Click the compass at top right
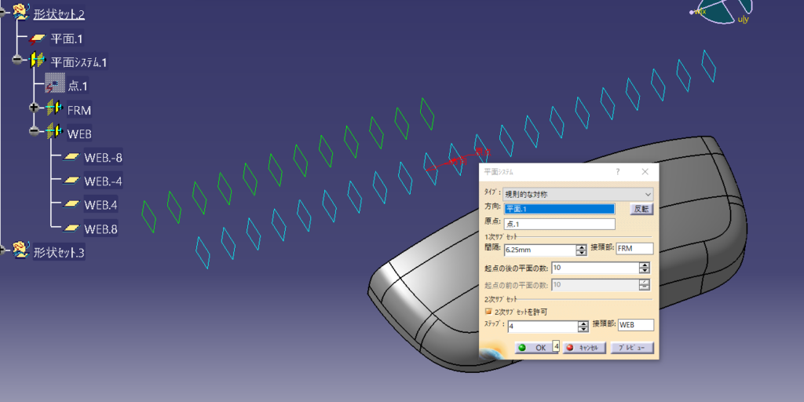The image size is (804, 402). tap(722, 11)
